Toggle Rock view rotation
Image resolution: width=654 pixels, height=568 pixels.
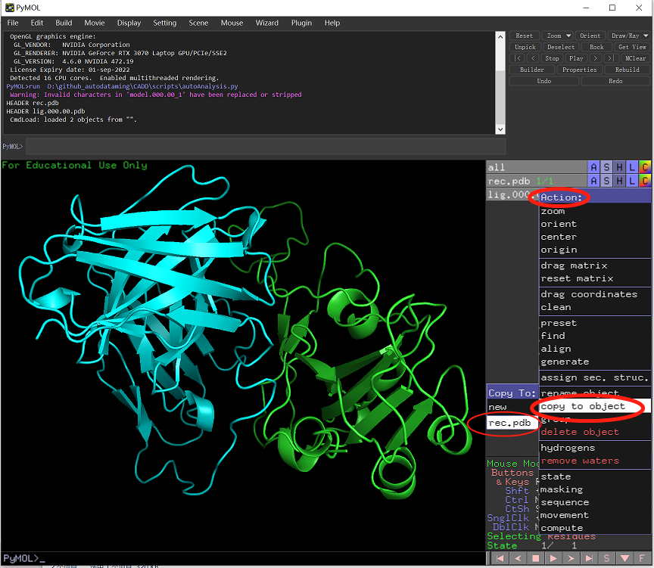[x=597, y=46]
